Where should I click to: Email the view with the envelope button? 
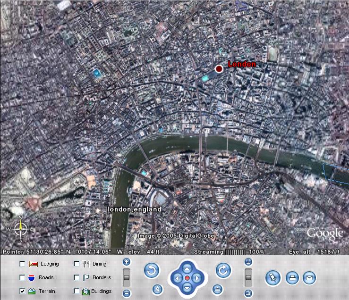tap(309, 278)
